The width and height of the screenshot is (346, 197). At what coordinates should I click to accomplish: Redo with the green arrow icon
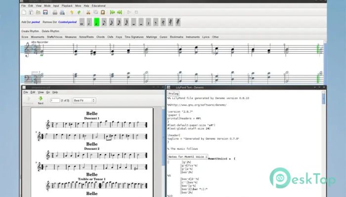(x=79, y=12)
